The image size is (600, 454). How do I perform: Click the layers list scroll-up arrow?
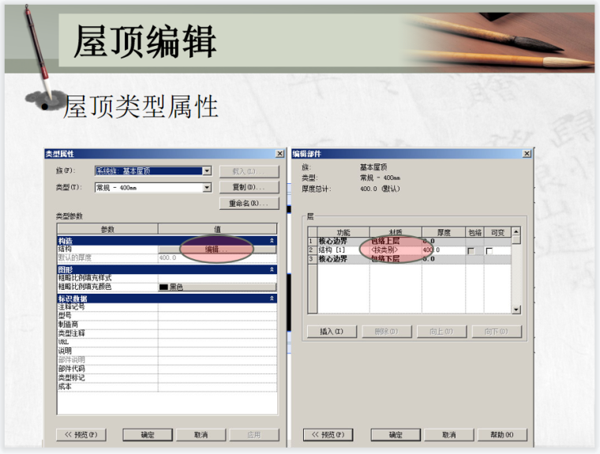(516, 233)
